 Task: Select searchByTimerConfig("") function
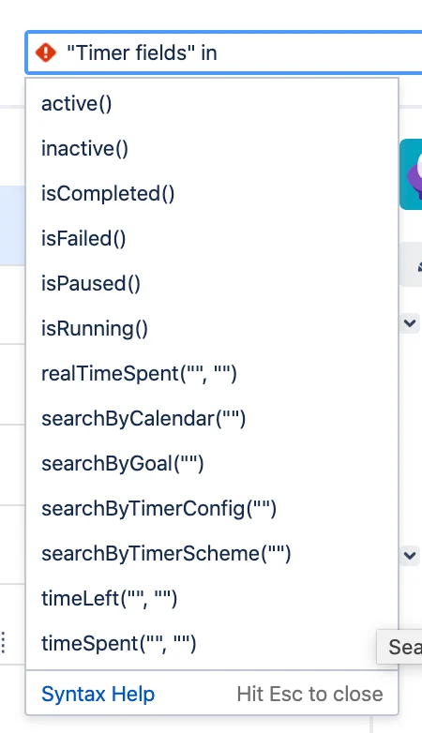pyautogui.click(x=212, y=508)
